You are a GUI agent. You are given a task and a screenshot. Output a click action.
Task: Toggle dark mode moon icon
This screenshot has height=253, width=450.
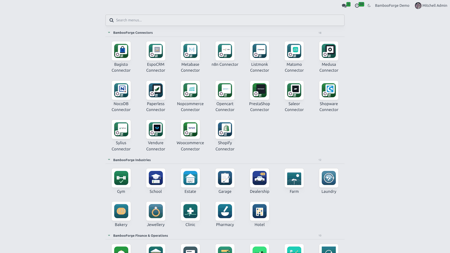[x=369, y=5]
